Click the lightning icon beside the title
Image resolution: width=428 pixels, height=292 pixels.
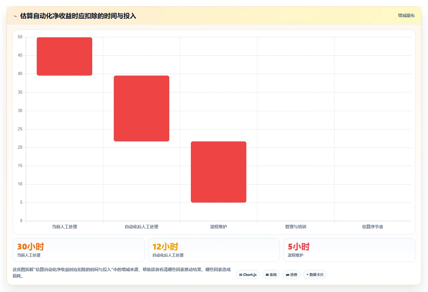pyautogui.click(x=15, y=16)
